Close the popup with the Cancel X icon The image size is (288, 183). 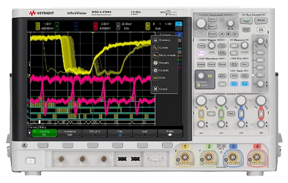tap(156, 89)
